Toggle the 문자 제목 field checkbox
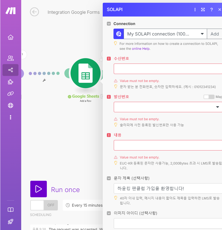Viewport: 222px width, 230px height. pos(109,178)
